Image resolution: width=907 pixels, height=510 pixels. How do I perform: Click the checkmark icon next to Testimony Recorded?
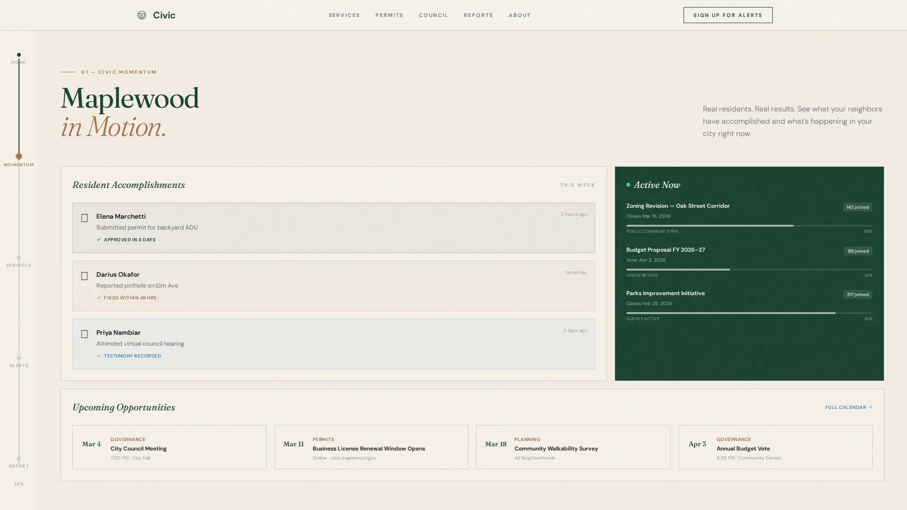tap(99, 356)
